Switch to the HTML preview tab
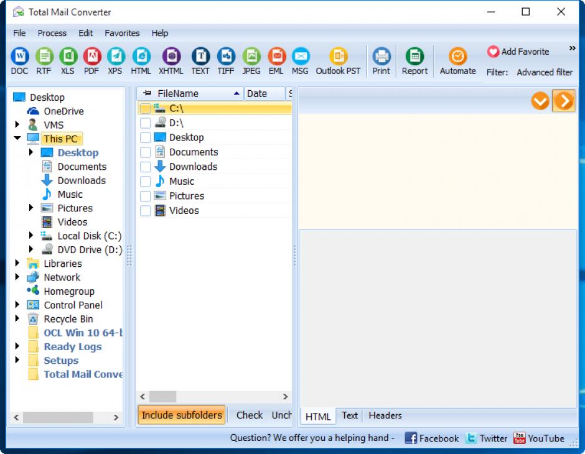Image resolution: width=585 pixels, height=454 pixels. click(x=318, y=416)
